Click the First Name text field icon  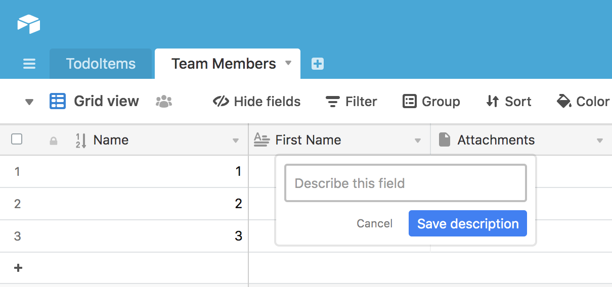261,140
